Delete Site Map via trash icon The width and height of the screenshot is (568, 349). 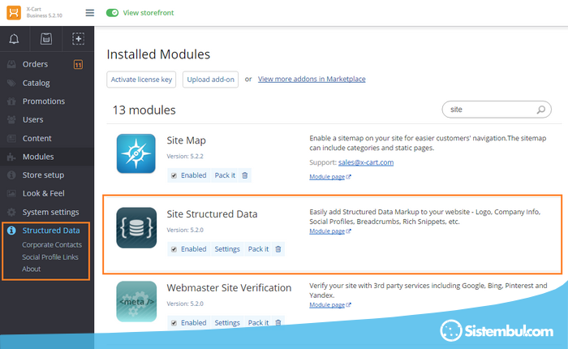pos(245,175)
